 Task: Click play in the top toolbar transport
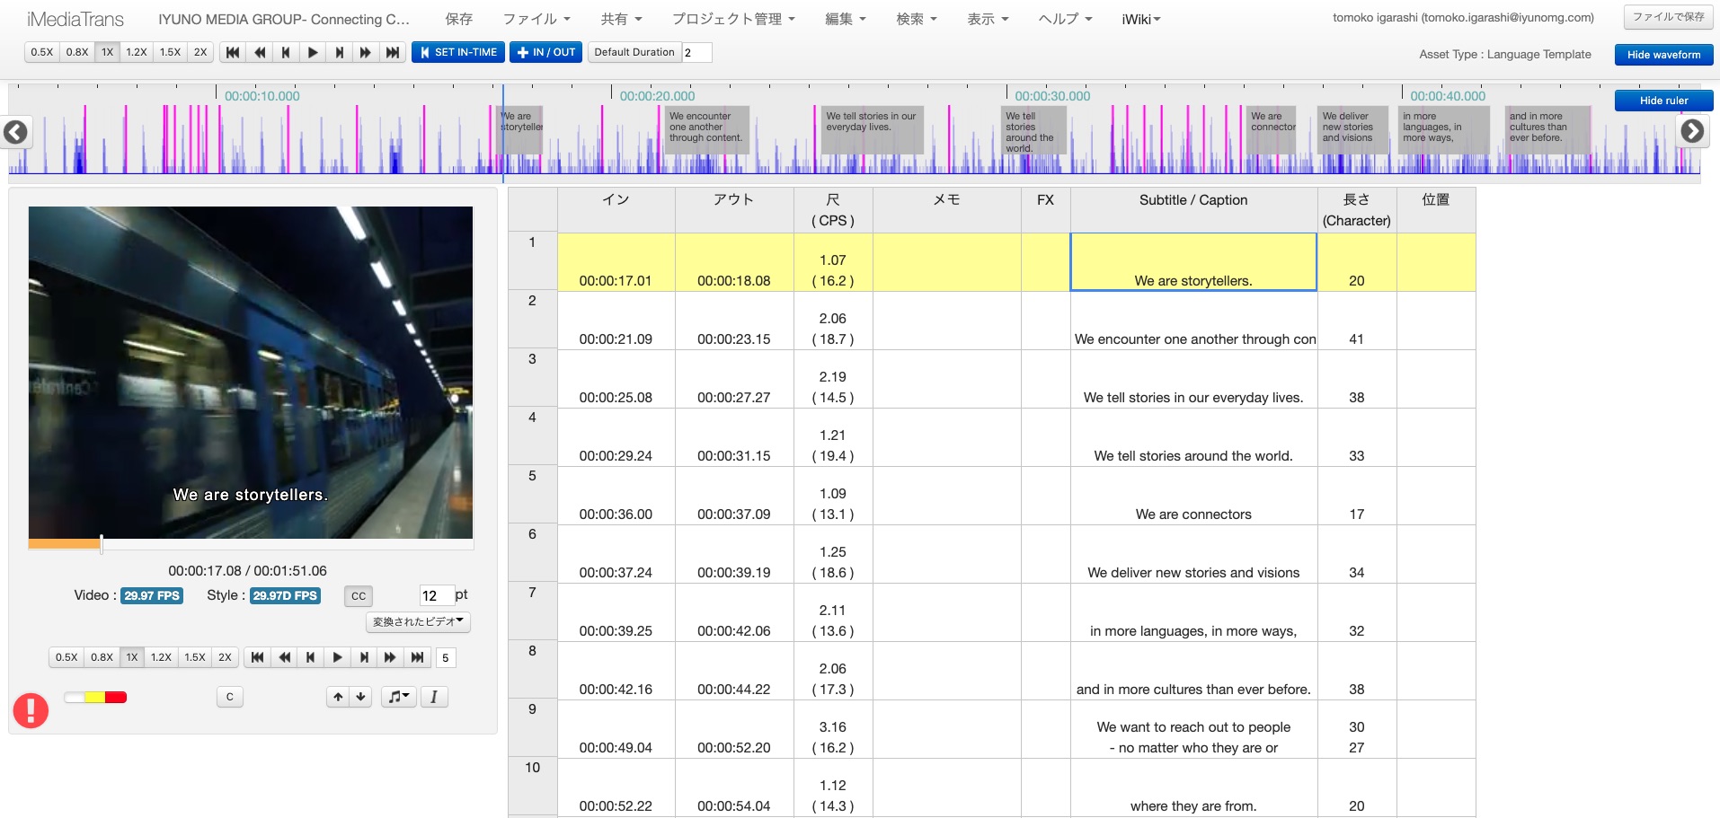(x=313, y=52)
